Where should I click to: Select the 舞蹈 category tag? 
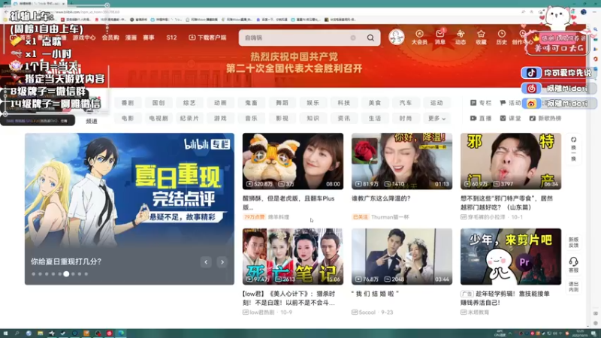282,103
